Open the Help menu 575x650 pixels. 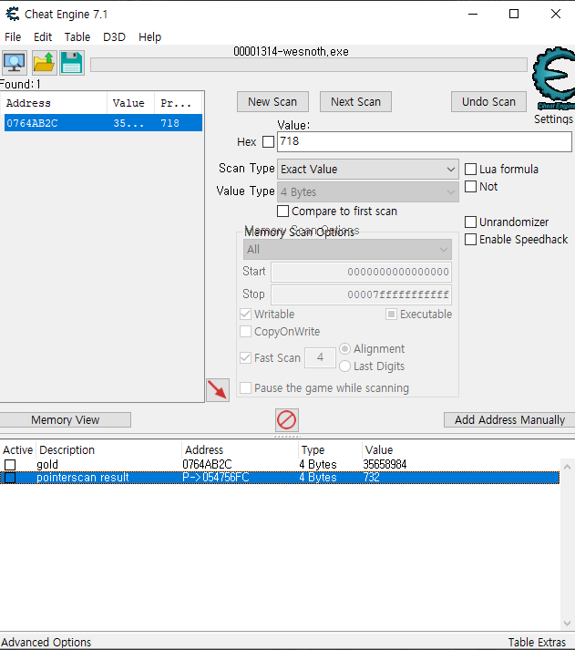pyautogui.click(x=149, y=36)
